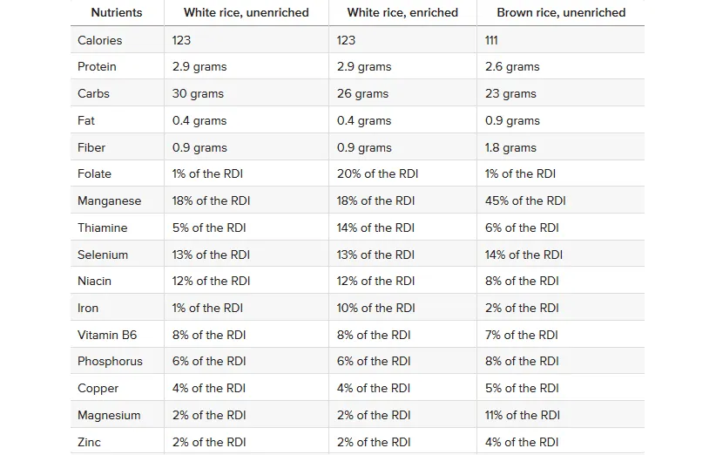The height and width of the screenshot is (455, 716).
Task: Select the Calories row label
Action: pos(100,40)
